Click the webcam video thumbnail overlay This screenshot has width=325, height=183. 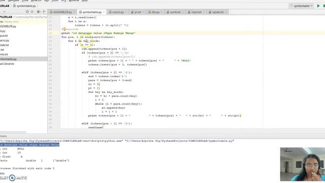pos(303,164)
